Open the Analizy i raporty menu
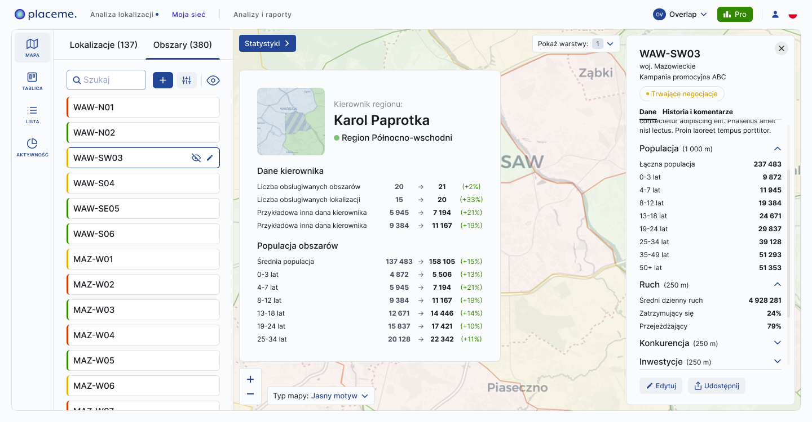This screenshot has width=812, height=422. pos(263,15)
